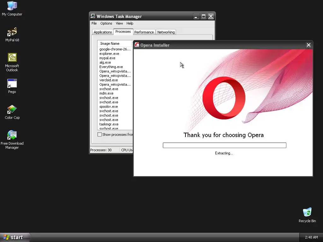The width and height of the screenshot is (323, 242).
Task: Switch to the Applications tab
Action: 103,32
